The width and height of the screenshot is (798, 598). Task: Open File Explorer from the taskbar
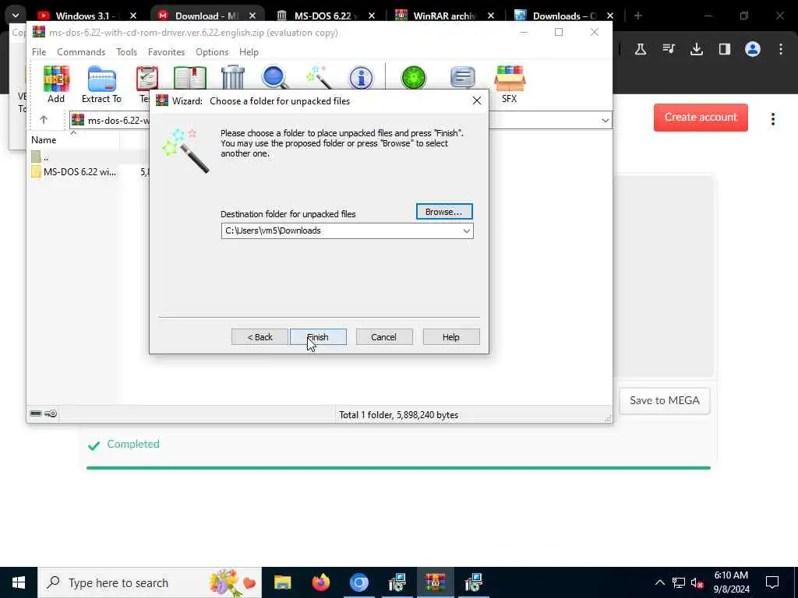[x=282, y=582]
